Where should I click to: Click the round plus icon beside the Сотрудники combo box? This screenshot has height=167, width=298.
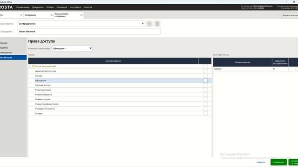[149, 24]
